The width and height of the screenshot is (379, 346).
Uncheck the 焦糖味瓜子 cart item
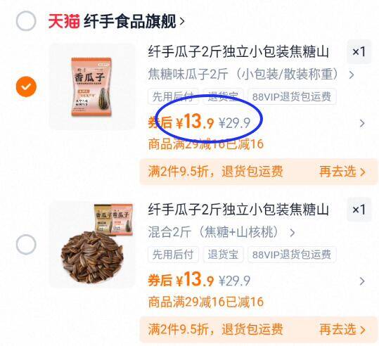(x=26, y=86)
